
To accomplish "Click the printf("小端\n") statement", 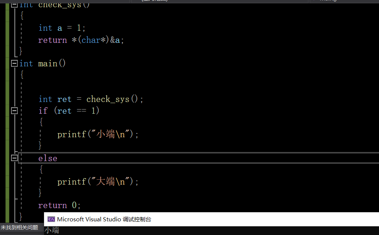I will pos(98,134).
